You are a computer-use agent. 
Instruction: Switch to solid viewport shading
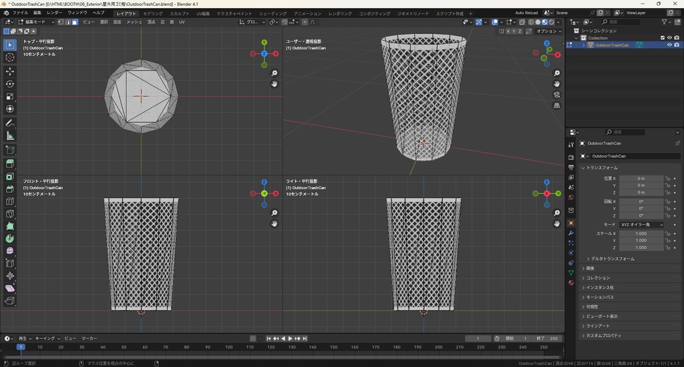click(538, 22)
